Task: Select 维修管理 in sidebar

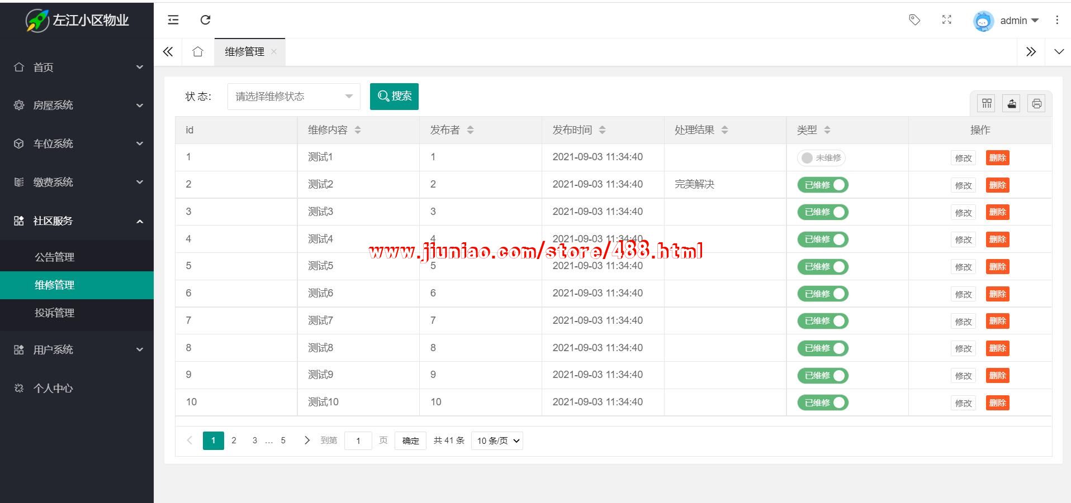Action: click(x=77, y=285)
